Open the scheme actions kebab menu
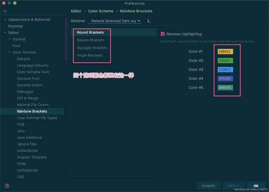The width and height of the screenshot is (269, 192). tap(149, 21)
